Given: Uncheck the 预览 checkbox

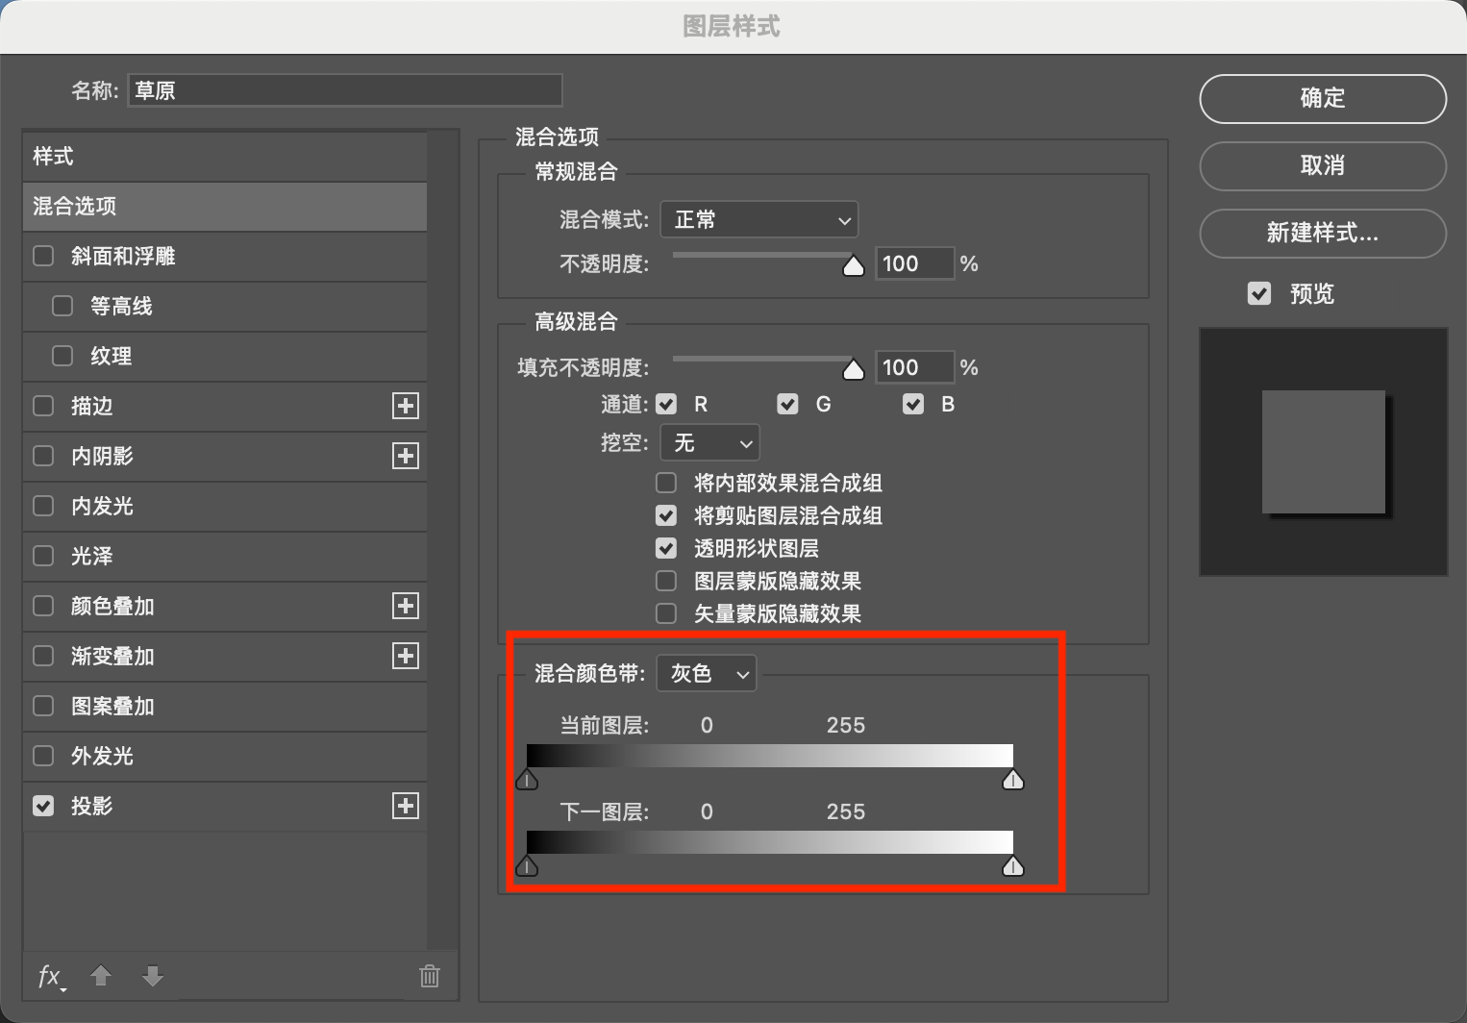Looking at the screenshot, I should (1259, 293).
